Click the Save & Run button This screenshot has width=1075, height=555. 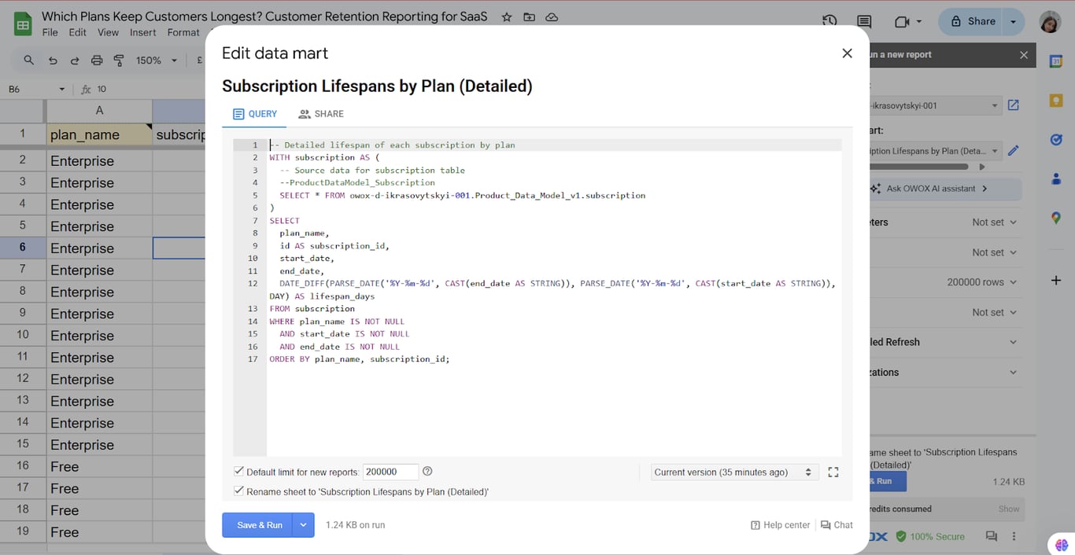pos(257,525)
